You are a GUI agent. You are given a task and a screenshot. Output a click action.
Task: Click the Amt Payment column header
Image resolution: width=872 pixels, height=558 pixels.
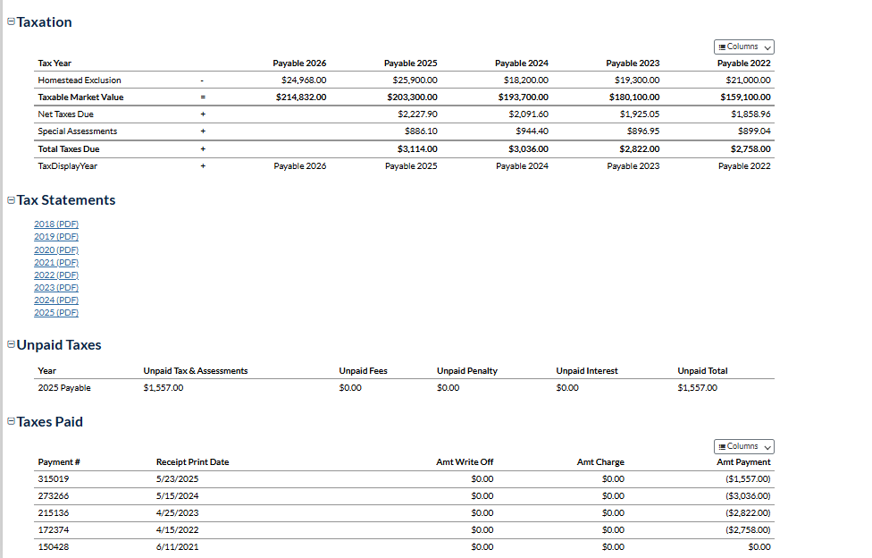743,462
